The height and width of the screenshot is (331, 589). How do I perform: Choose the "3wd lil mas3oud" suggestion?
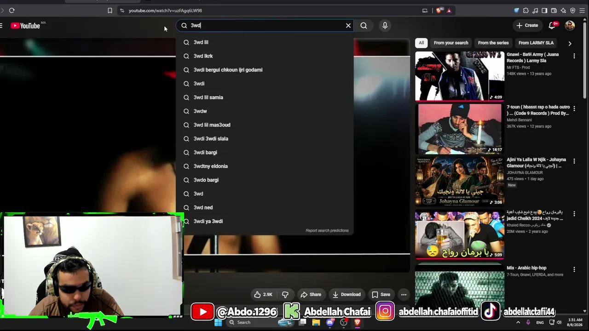pos(265,125)
